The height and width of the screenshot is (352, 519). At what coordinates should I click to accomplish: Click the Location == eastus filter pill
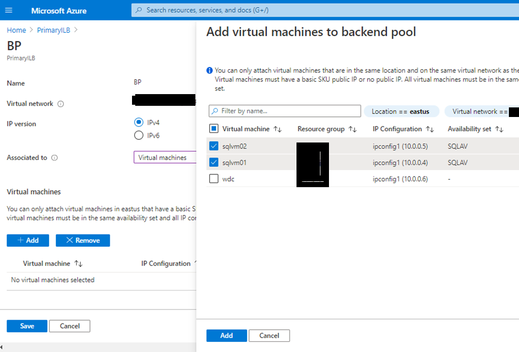tap(401, 111)
